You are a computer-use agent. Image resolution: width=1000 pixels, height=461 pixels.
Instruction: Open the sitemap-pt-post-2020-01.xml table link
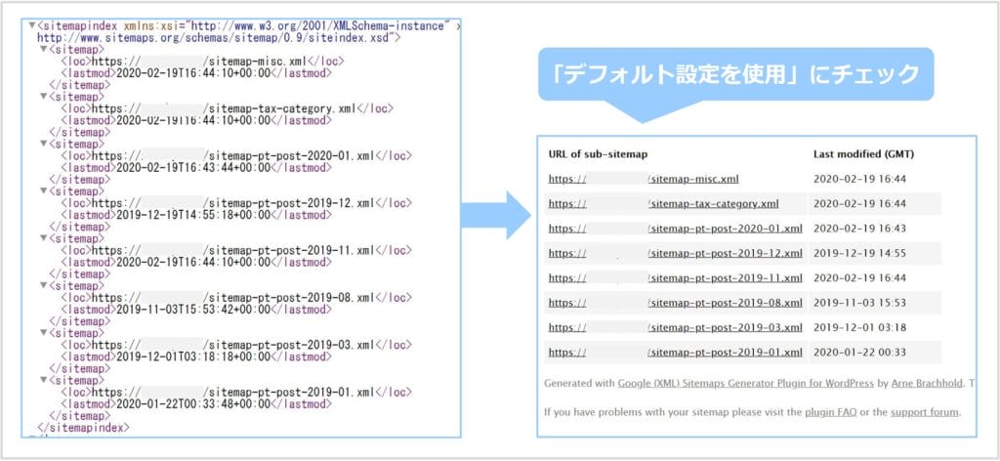[x=676, y=229]
